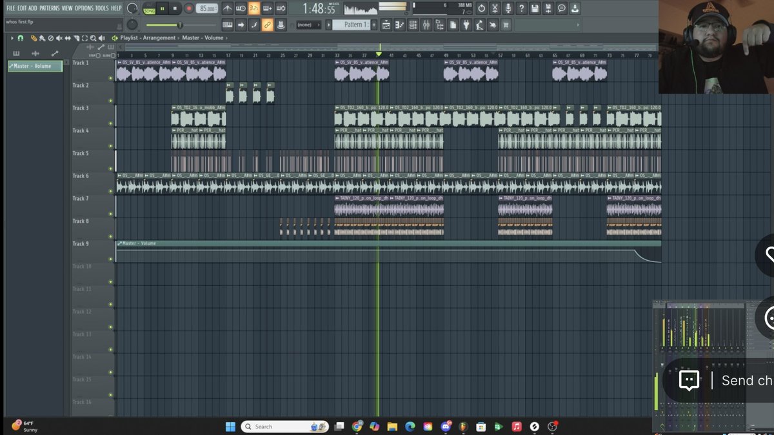Open the PATTERNS menu
Image resolution: width=774 pixels, height=435 pixels.
(x=49, y=8)
